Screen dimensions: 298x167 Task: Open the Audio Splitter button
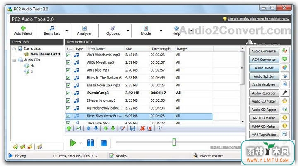pyautogui.click(x=264, y=76)
